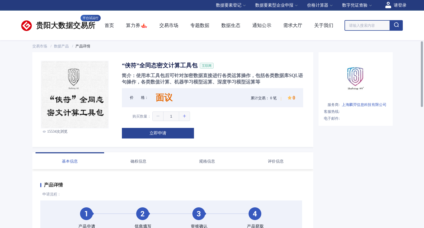The image size is (424, 228).
Task: Open 上海麟羿信息科技有限公司 vendor link
Action: point(364,105)
